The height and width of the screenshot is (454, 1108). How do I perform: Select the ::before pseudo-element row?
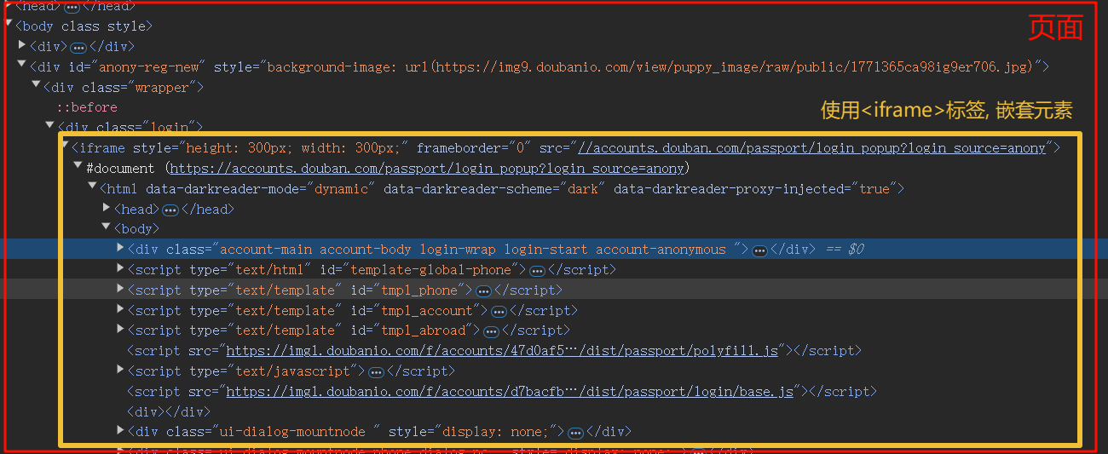pos(87,107)
